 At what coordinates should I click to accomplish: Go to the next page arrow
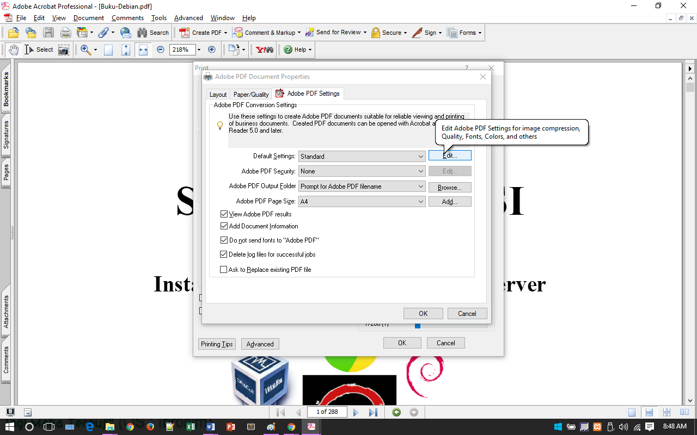[x=356, y=412]
